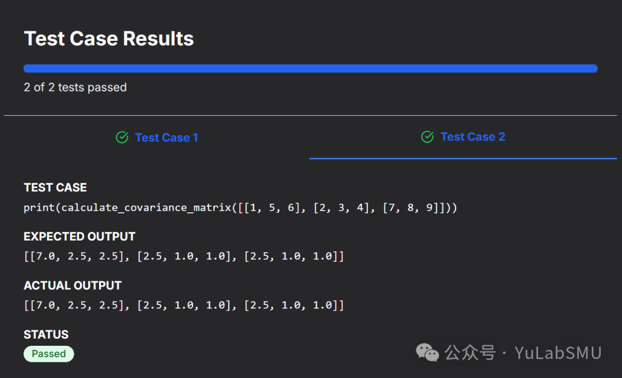Click the blue test progress bar
Image resolution: width=622 pixels, height=378 pixels.
pyautogui.click(x=310, y=68)
